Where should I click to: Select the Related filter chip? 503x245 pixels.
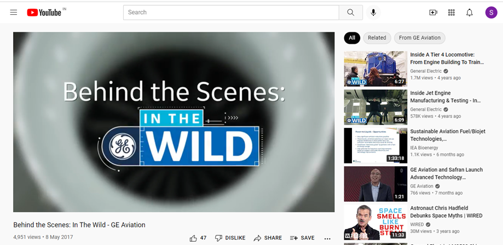tap(377, 38)
